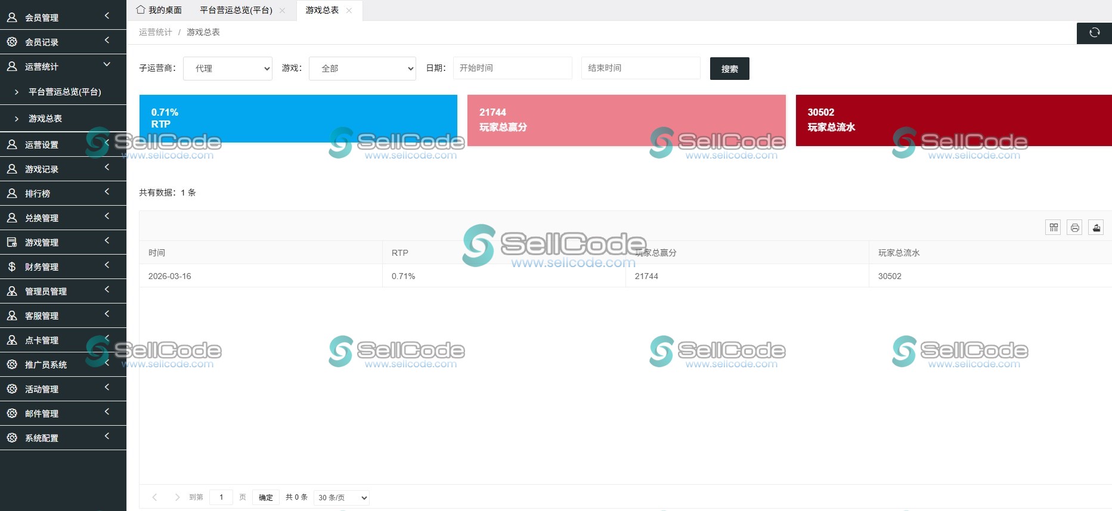Click the 排行榜 user icon
Image resolution: width=1112 pixels, height=511 pixels.
coord(12,193)
